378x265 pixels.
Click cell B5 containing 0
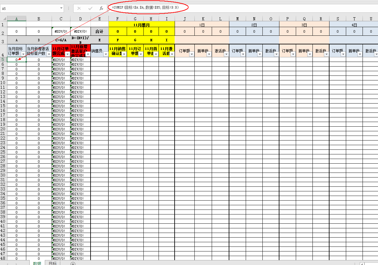coord(39,59)
